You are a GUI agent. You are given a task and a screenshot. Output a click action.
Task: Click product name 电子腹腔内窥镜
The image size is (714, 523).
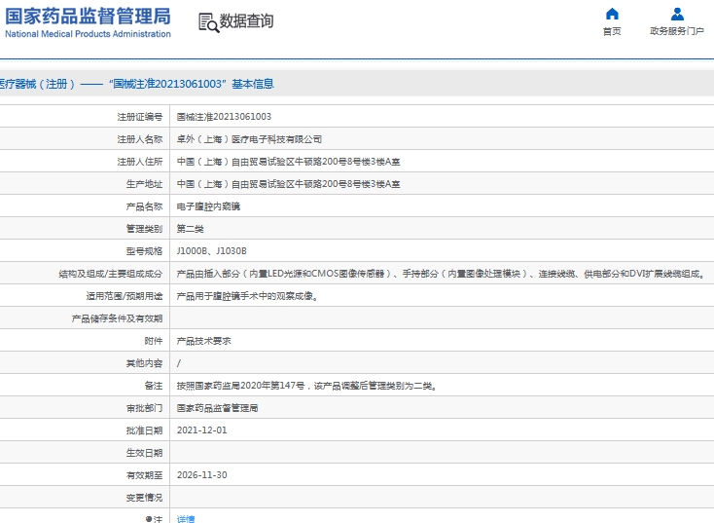[x=208, y=206]
